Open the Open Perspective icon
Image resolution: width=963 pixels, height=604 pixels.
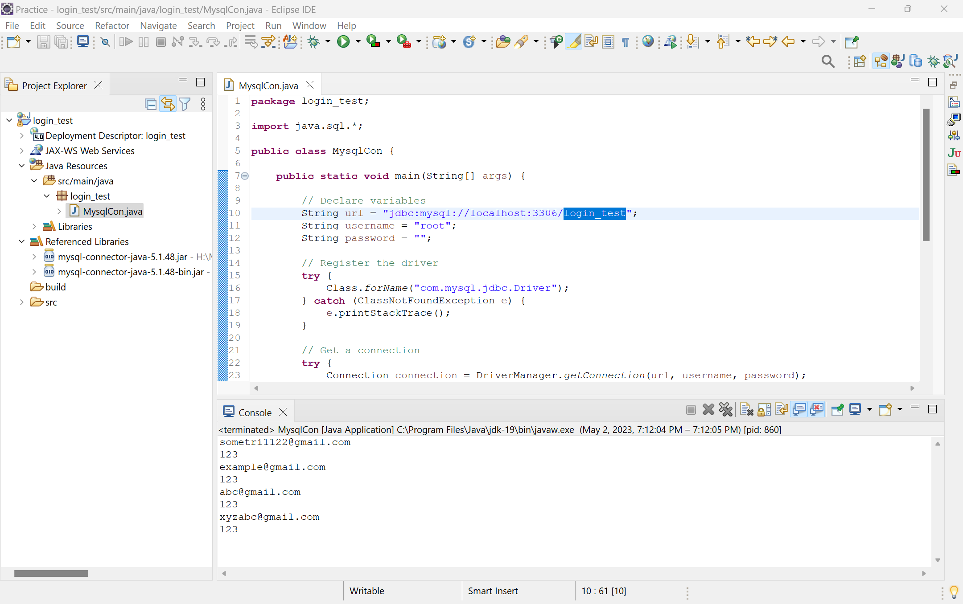[x=860, y=61]
